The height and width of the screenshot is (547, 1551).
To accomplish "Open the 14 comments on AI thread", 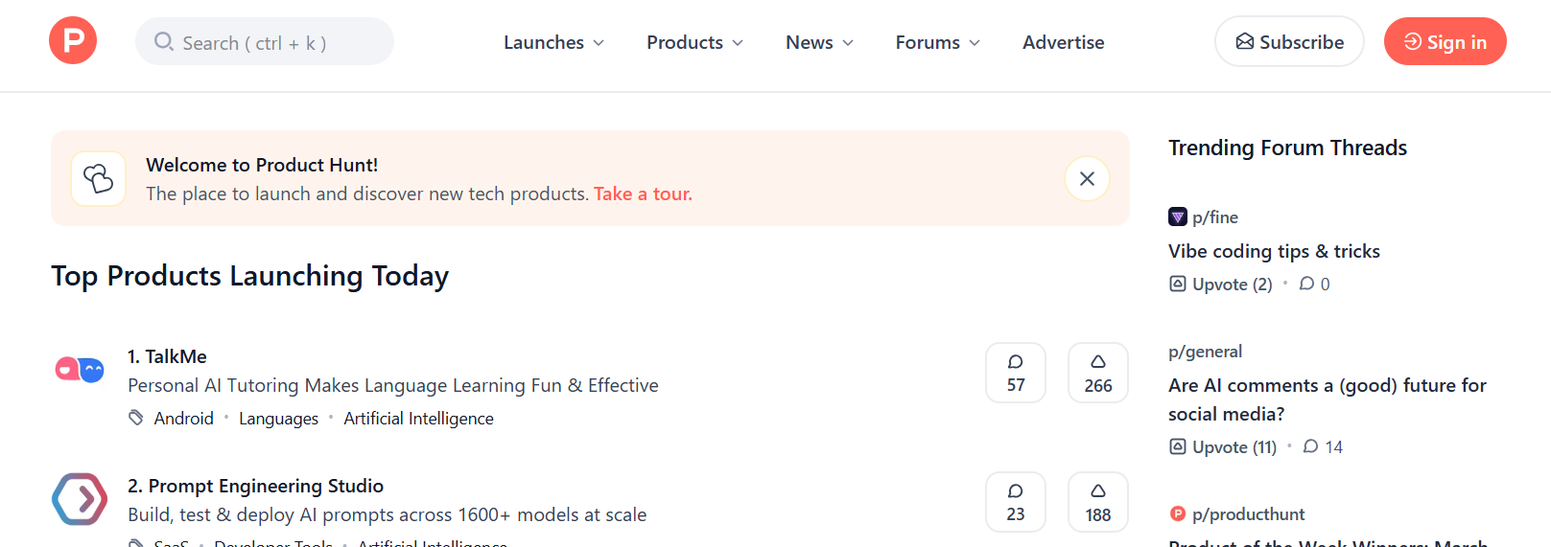I will pyautogui.click(x=1323, y=447).
